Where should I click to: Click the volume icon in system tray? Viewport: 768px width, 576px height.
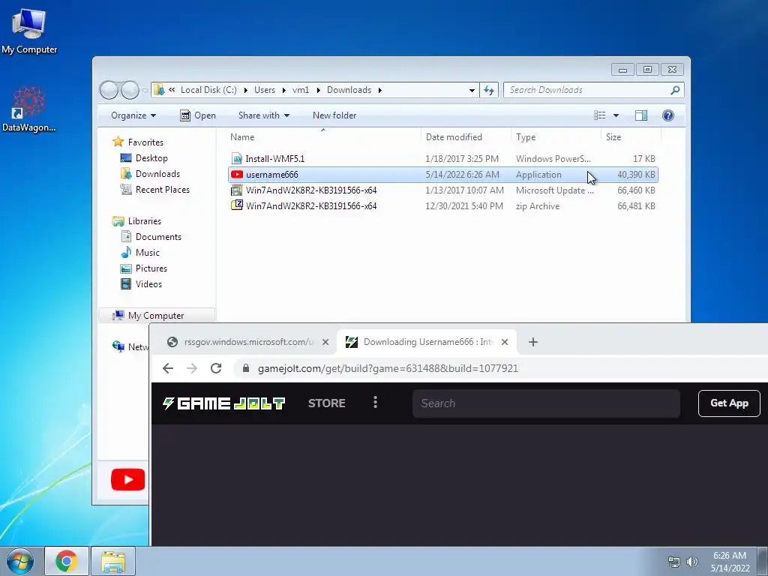(692, 562)
